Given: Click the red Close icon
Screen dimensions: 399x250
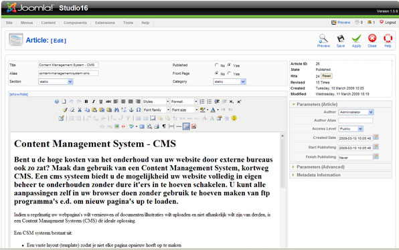Looking at the screenshot, I should (x=372, y=38).
